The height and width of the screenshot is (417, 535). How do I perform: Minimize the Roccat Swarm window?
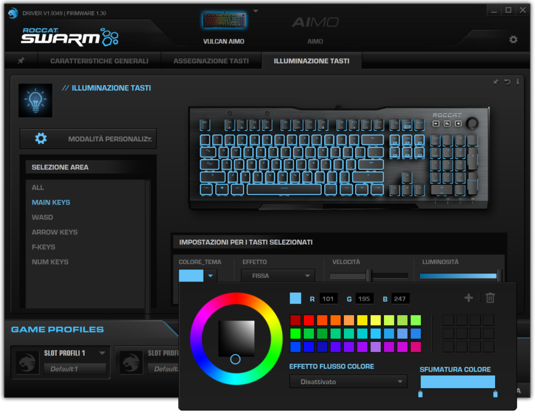pyautogui.click(x=494, y=10)
